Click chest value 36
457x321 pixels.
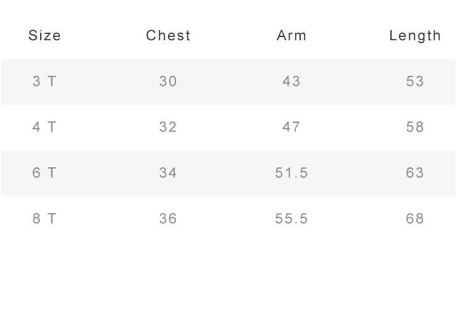(x=168, y=218)
